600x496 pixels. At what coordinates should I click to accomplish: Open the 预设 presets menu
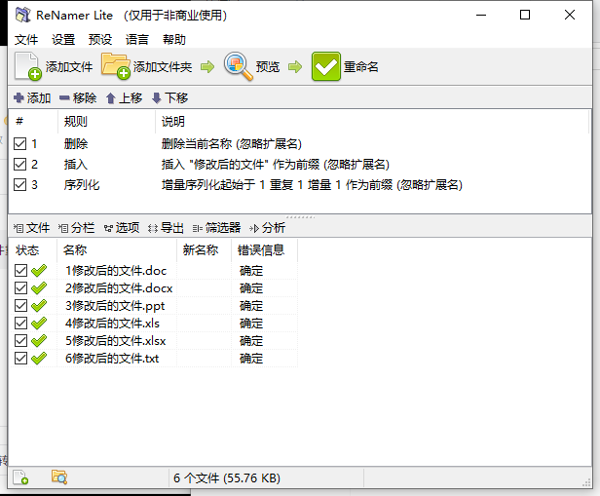click(x=100, y=40)
